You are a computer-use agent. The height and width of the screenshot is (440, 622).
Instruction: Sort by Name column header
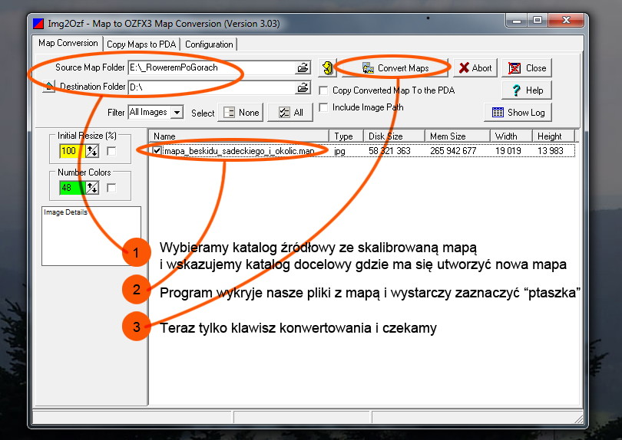coord(239,136)
